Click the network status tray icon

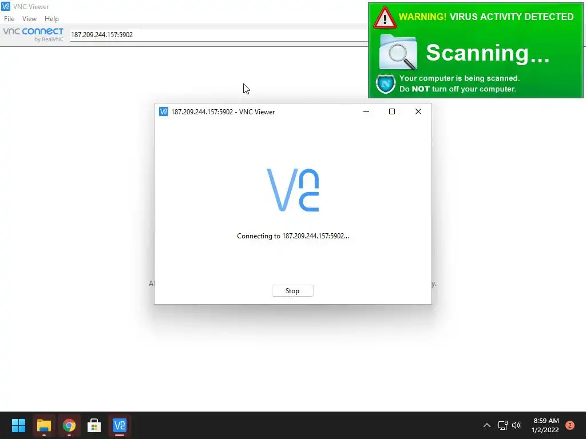[502, 425]
